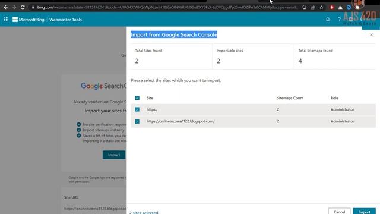The height and width of the screenshot is (214, 380).
Task: Select the https://onlineincome1122.blogspot.com/ site text
Action: [x=180, y=121]
